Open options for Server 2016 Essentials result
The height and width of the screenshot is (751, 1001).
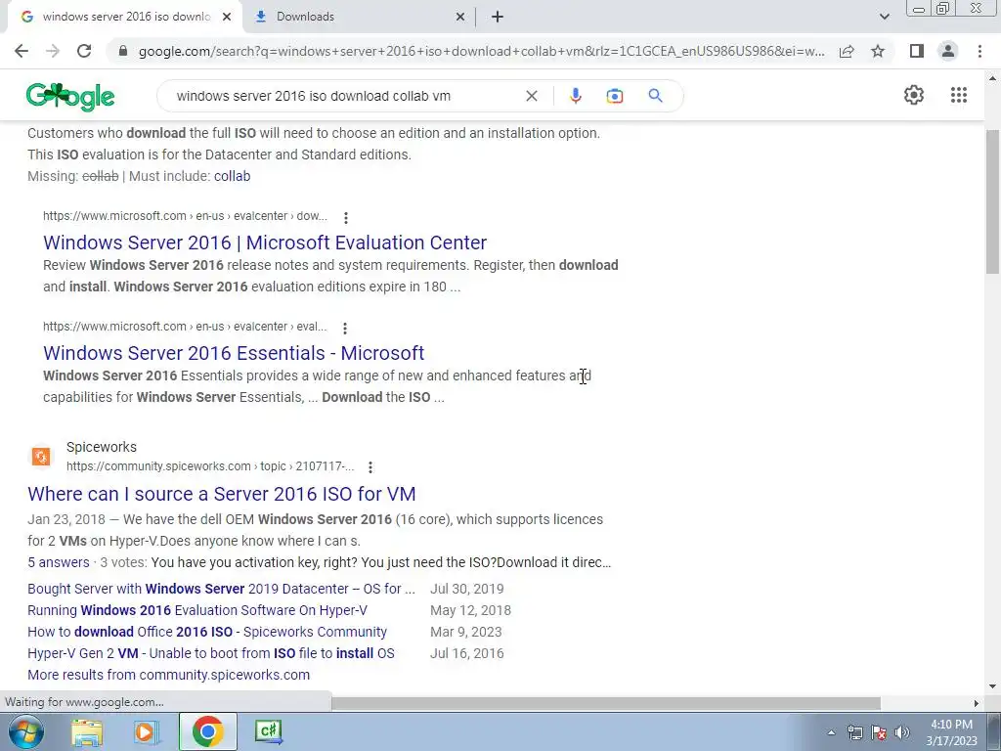click(x=345, y=329)
